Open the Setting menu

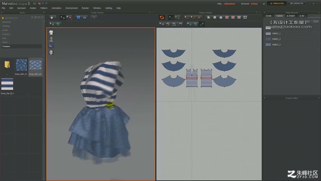tap(109, 8)
